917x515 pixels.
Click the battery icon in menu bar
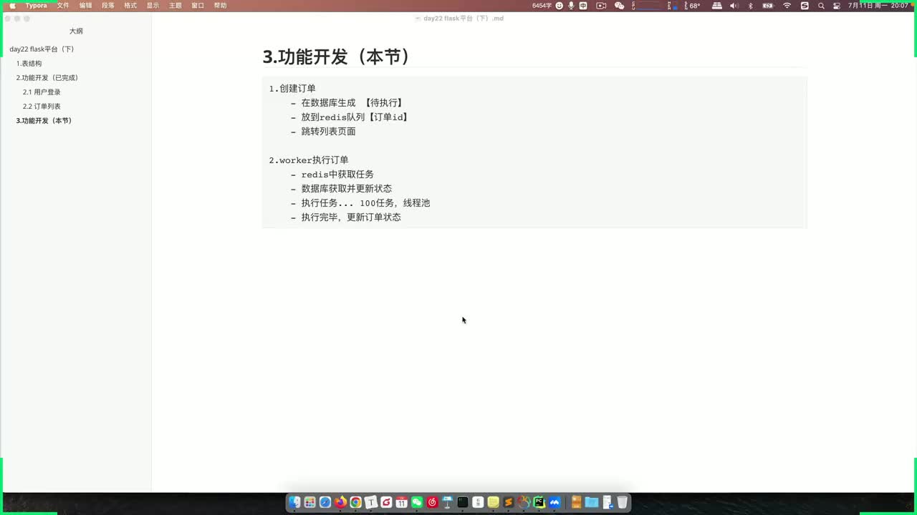point(768,5)
